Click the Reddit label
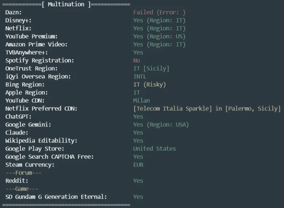 (17, 181)
